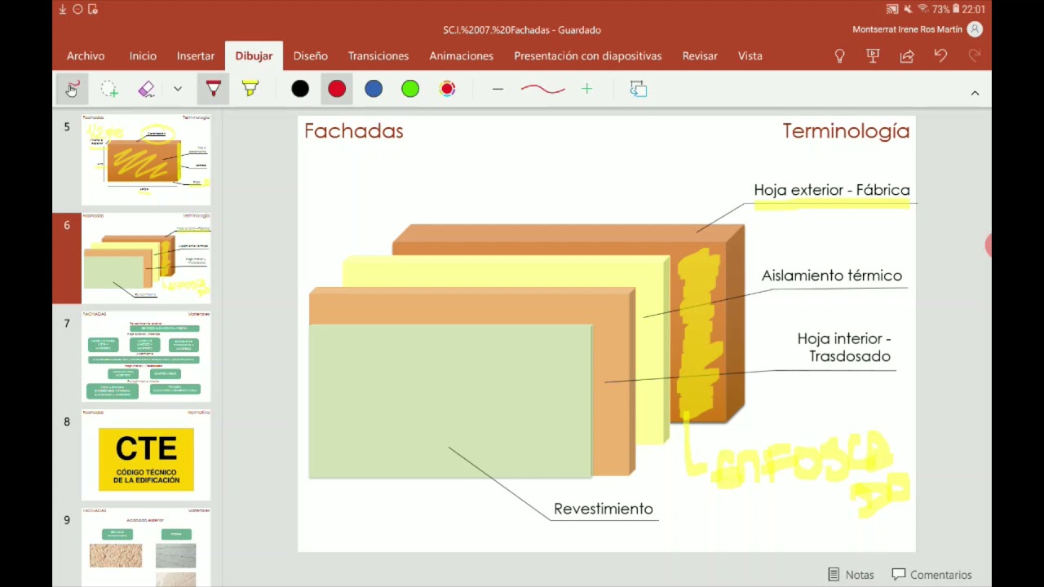
Task: Switch to the Inicio tab
Action: pyautogui.click(x=143, y=55)
